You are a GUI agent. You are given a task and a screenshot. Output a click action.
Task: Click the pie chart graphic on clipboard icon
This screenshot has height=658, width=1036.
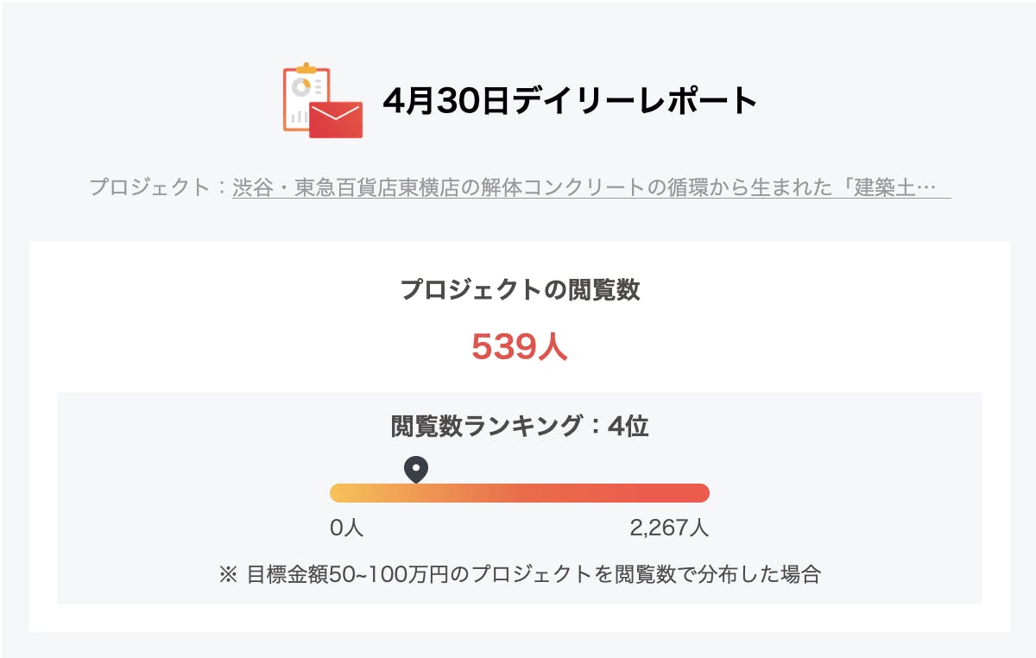pos(301,86)
